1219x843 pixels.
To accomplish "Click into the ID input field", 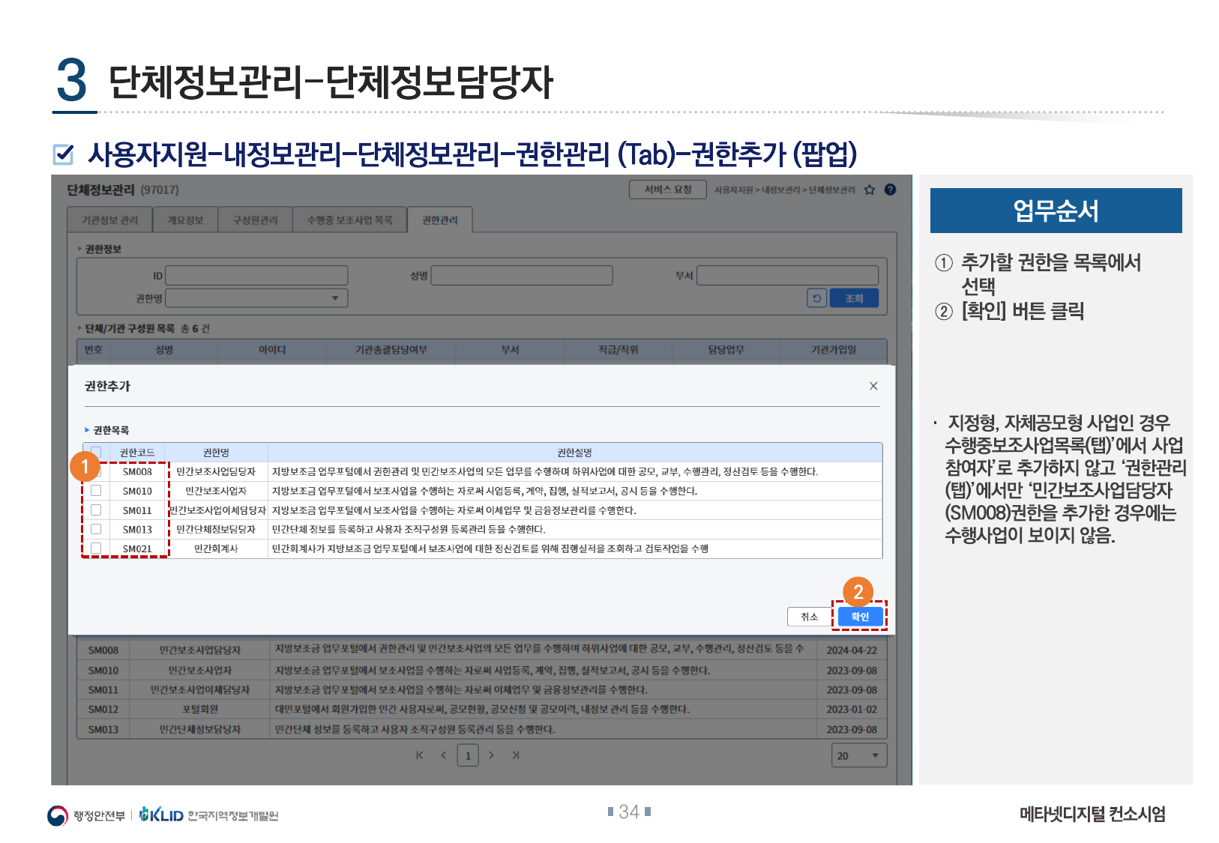I will point(256,276).
